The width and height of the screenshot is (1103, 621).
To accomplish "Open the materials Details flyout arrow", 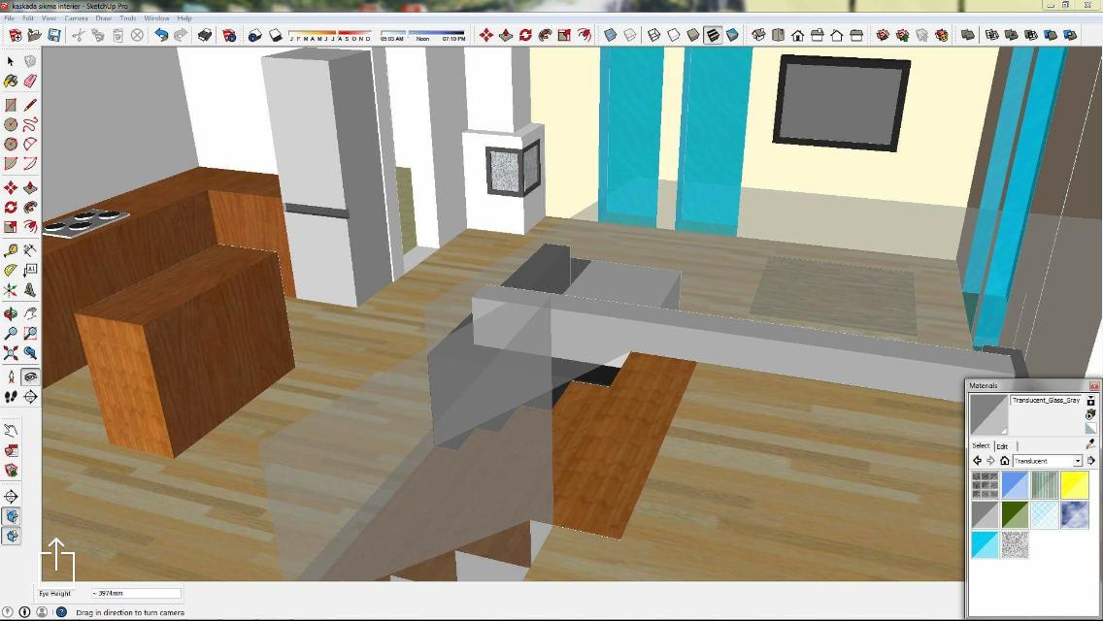I will [1091, 461].
